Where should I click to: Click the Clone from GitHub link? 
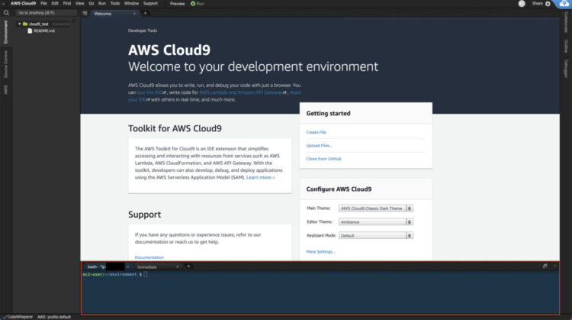click(323, 159)
